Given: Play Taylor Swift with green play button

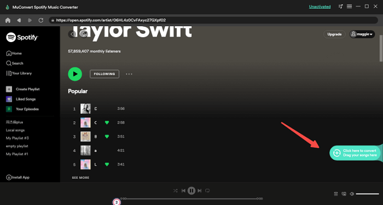Looking at the screenshot, I should click(x=75, y=74).
